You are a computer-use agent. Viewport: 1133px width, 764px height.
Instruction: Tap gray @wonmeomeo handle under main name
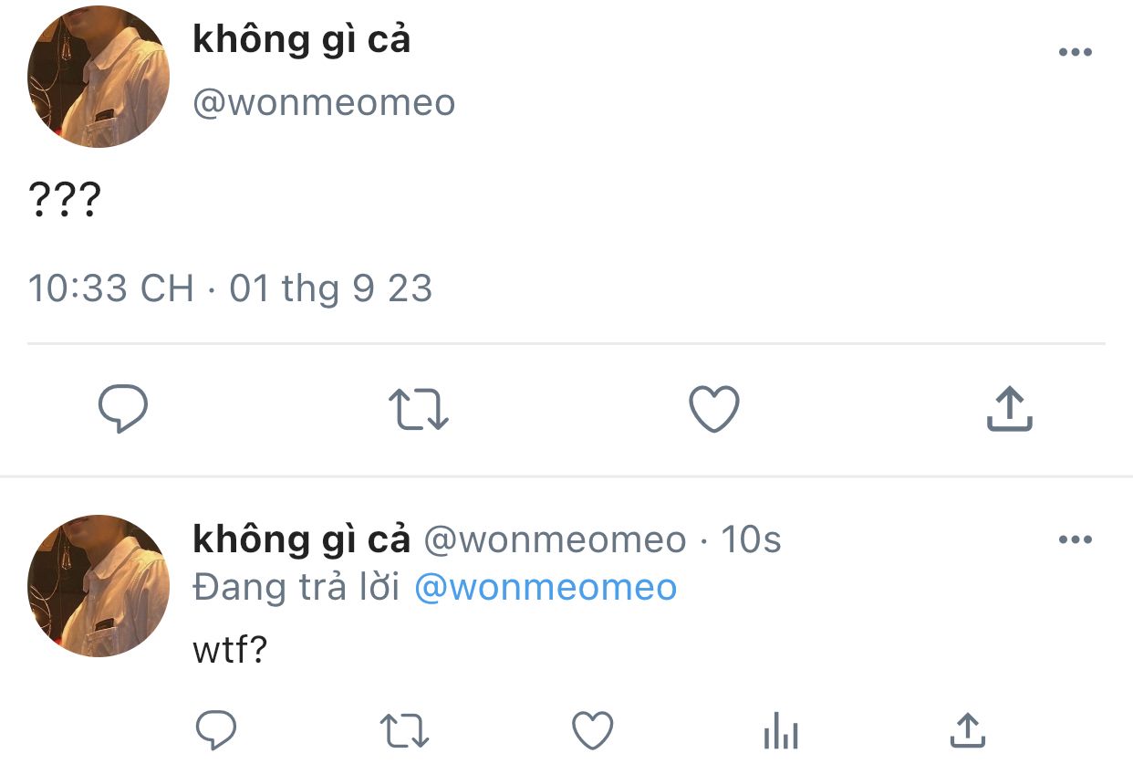[x=324, y=102]
